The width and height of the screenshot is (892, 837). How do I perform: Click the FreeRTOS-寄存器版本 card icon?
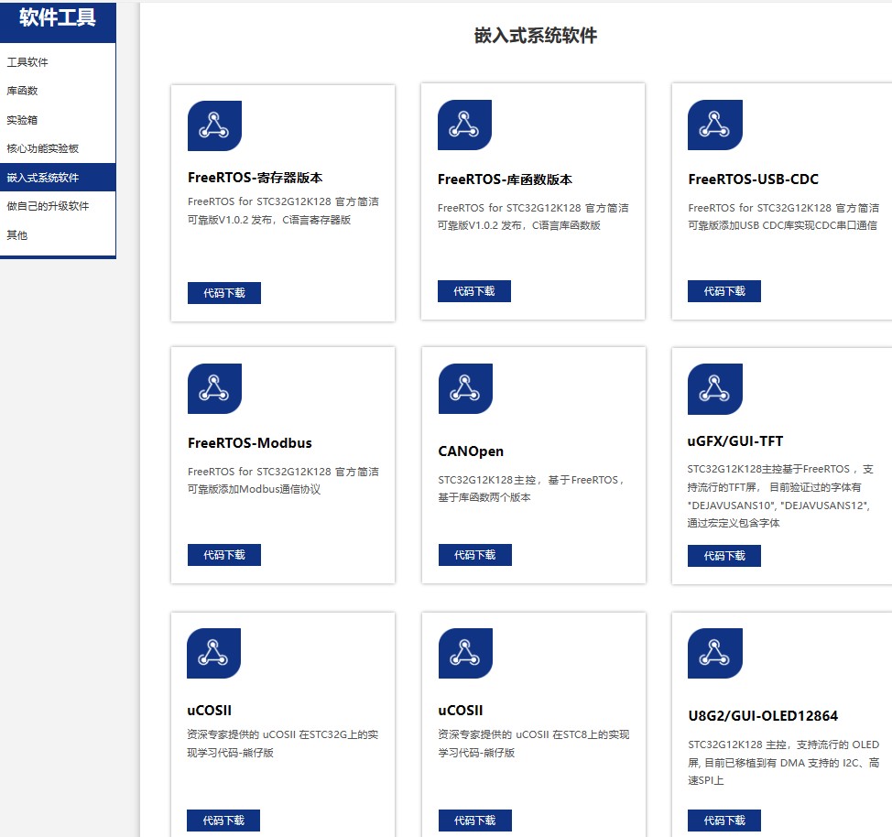coord(214,125)
